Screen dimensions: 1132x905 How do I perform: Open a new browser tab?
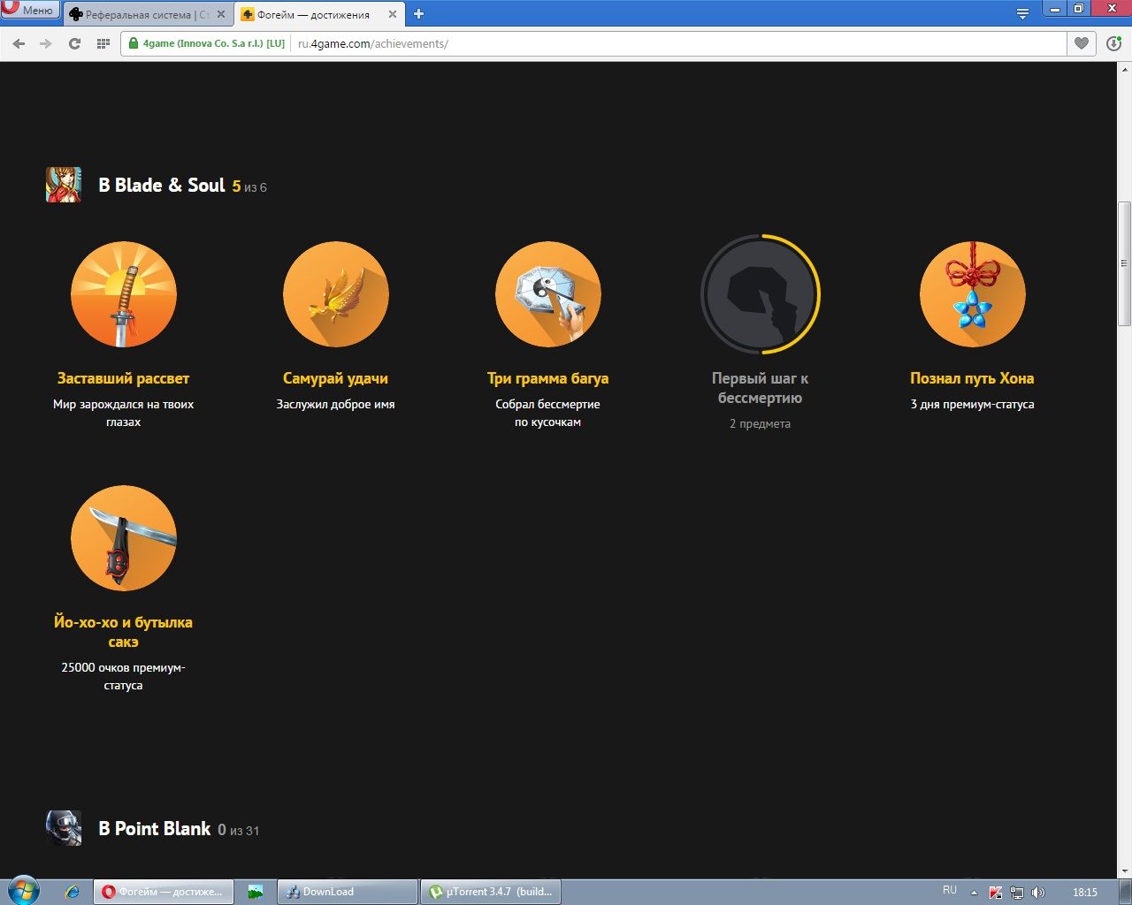(418, 14)
